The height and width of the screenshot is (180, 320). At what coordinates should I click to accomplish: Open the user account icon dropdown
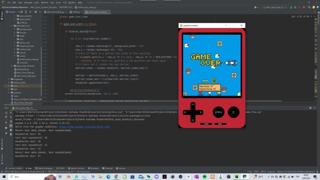click(256, 7)
